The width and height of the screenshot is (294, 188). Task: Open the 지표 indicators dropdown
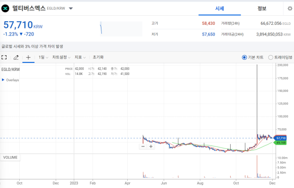click(x=80, y=57)
